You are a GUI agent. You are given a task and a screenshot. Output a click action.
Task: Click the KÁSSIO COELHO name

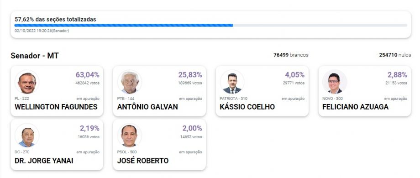[247, 107]
